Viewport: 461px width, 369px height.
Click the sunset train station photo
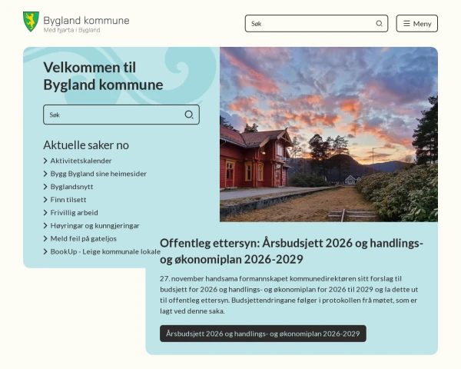[x=329, y=135]
